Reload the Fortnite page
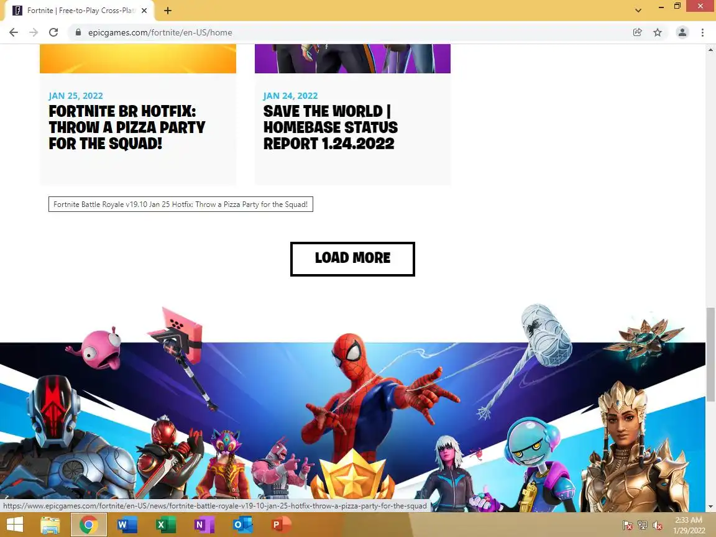716x537 pixels. click(53, 32)
